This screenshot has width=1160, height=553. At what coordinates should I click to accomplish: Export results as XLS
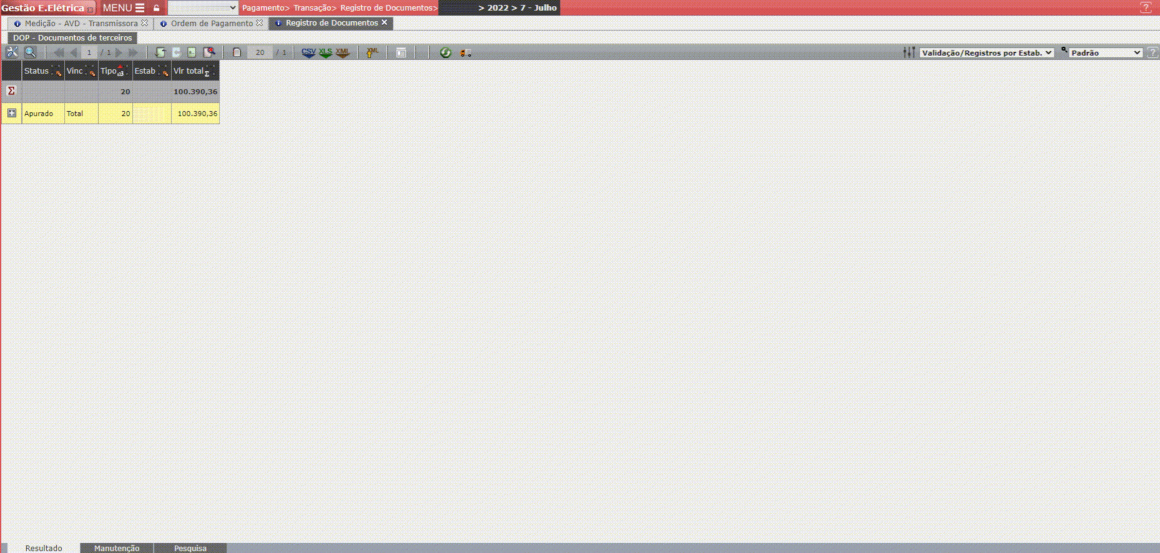point(325,52)
